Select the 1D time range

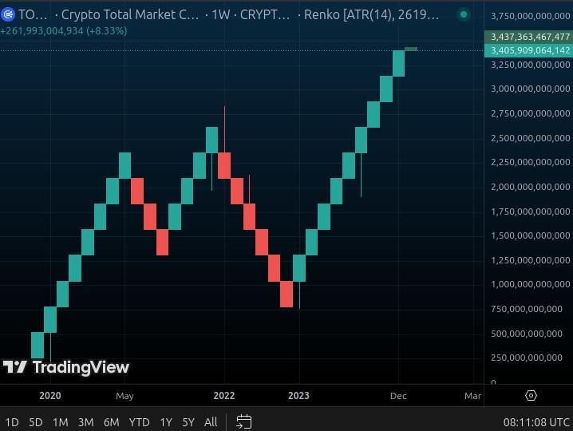12,422
